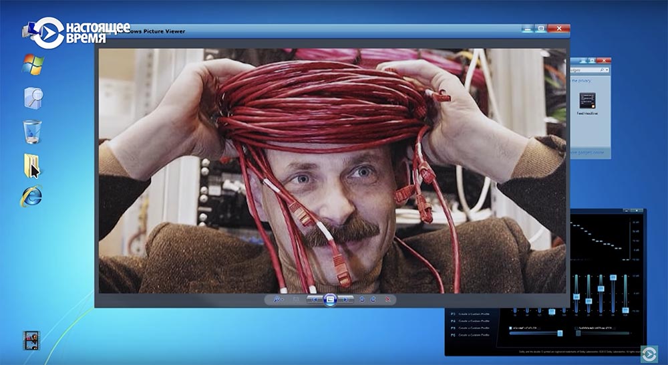Open the Recycle Bin on the desktop
The image size is (668, 365).
tap(32, 132)
